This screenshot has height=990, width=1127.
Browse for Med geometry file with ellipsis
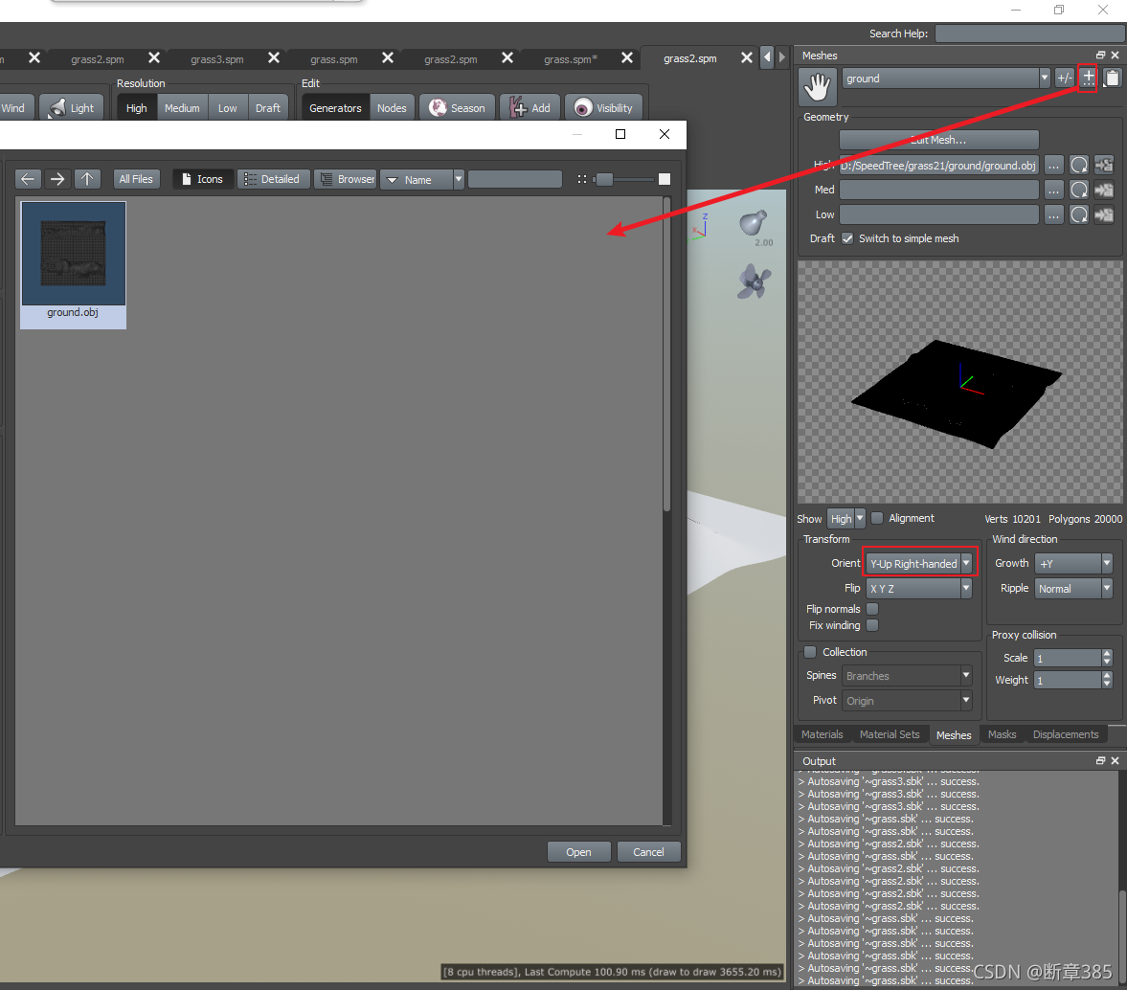coord(1053,191)
